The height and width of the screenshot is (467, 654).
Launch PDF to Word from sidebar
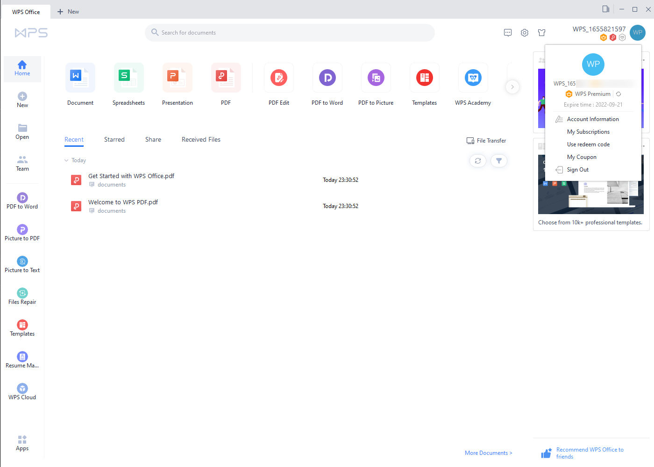tap(22, 201)
